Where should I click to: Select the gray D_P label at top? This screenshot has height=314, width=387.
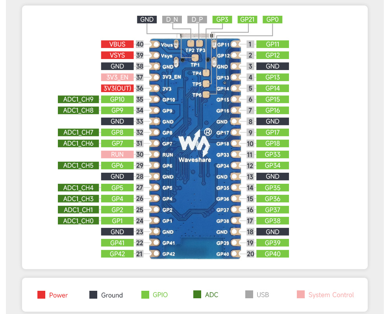pyautogui.click(x=197, y=20)
